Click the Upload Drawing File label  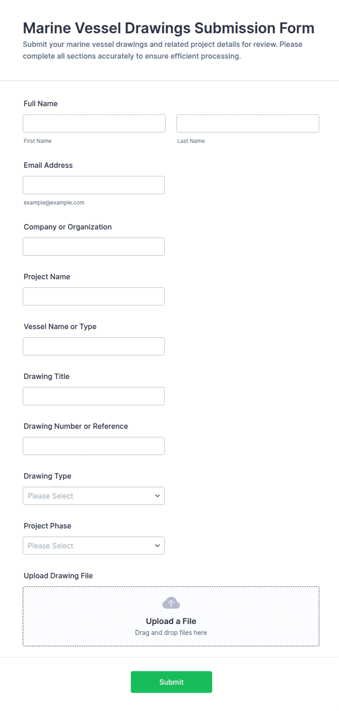coord(58,576)
